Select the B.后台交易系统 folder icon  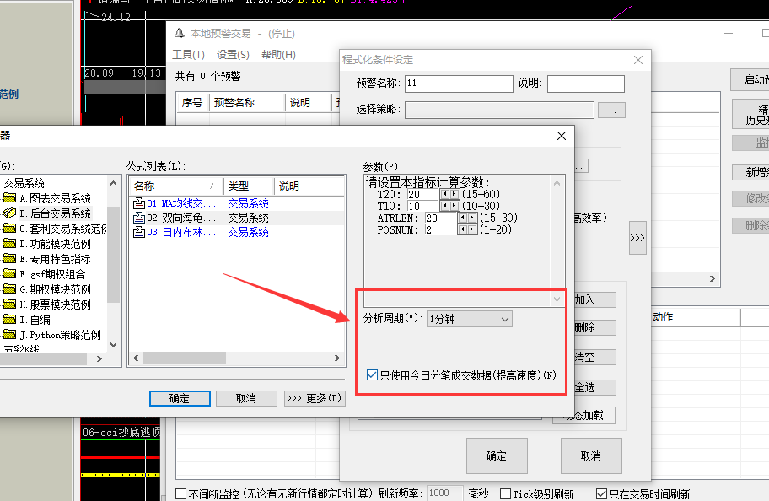(10, 213)
